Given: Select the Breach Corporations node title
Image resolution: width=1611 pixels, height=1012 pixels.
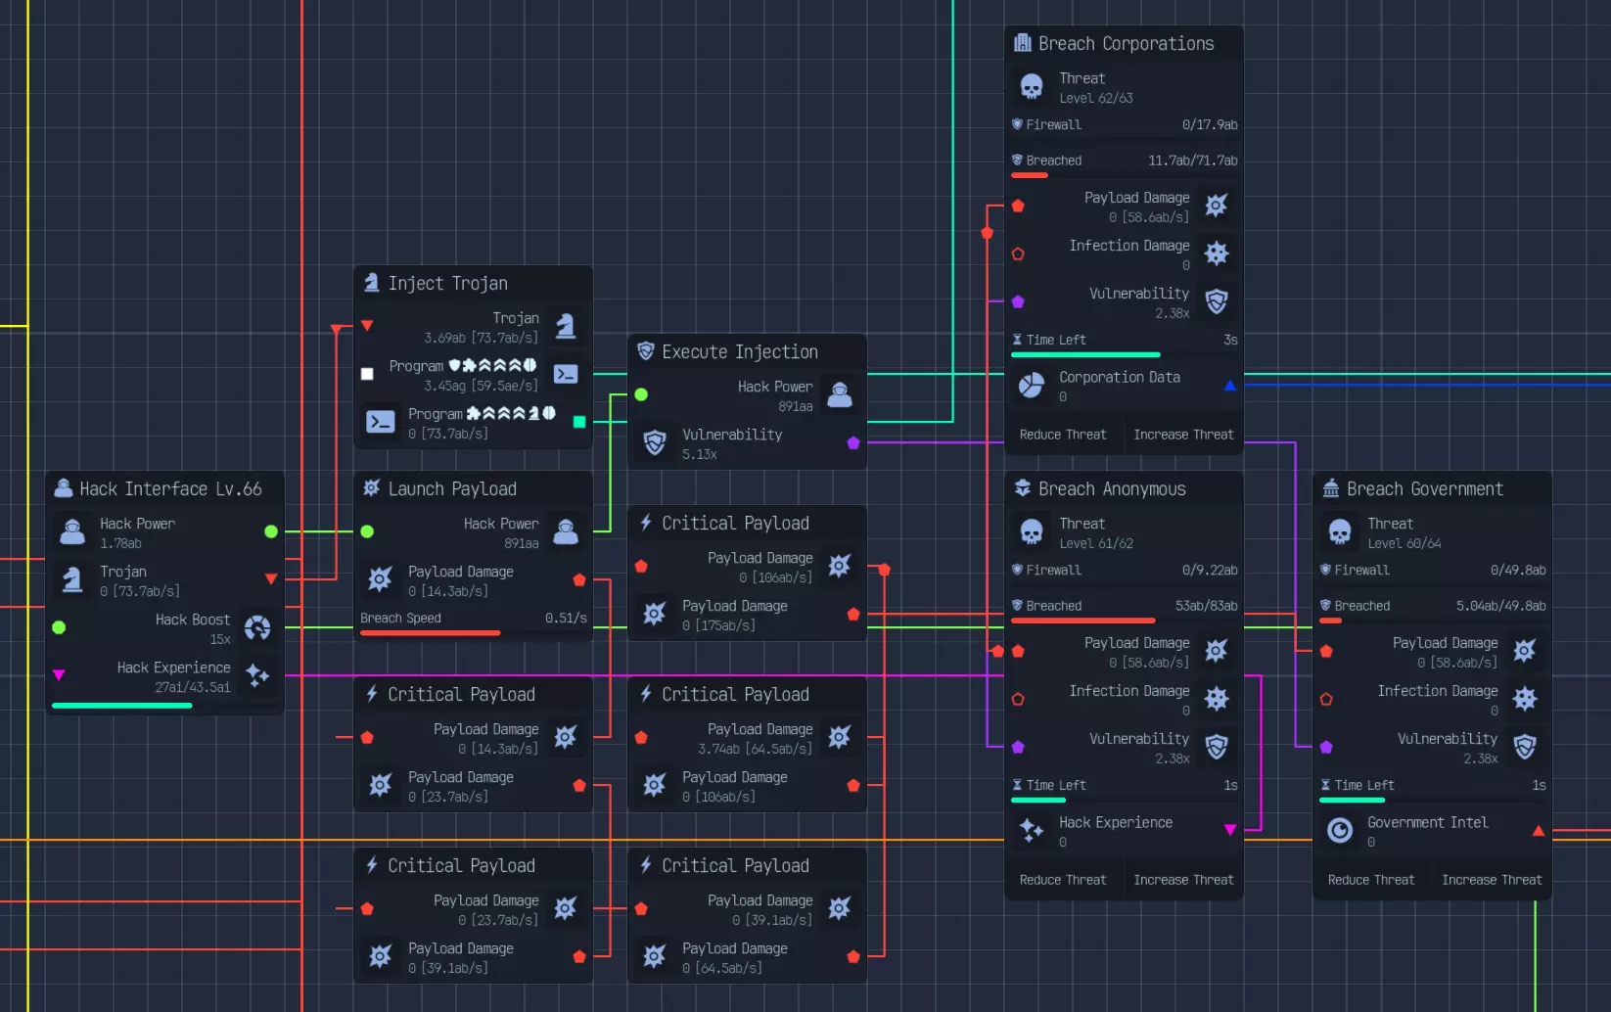Looking at the screenshot, I should [1126, 44].
